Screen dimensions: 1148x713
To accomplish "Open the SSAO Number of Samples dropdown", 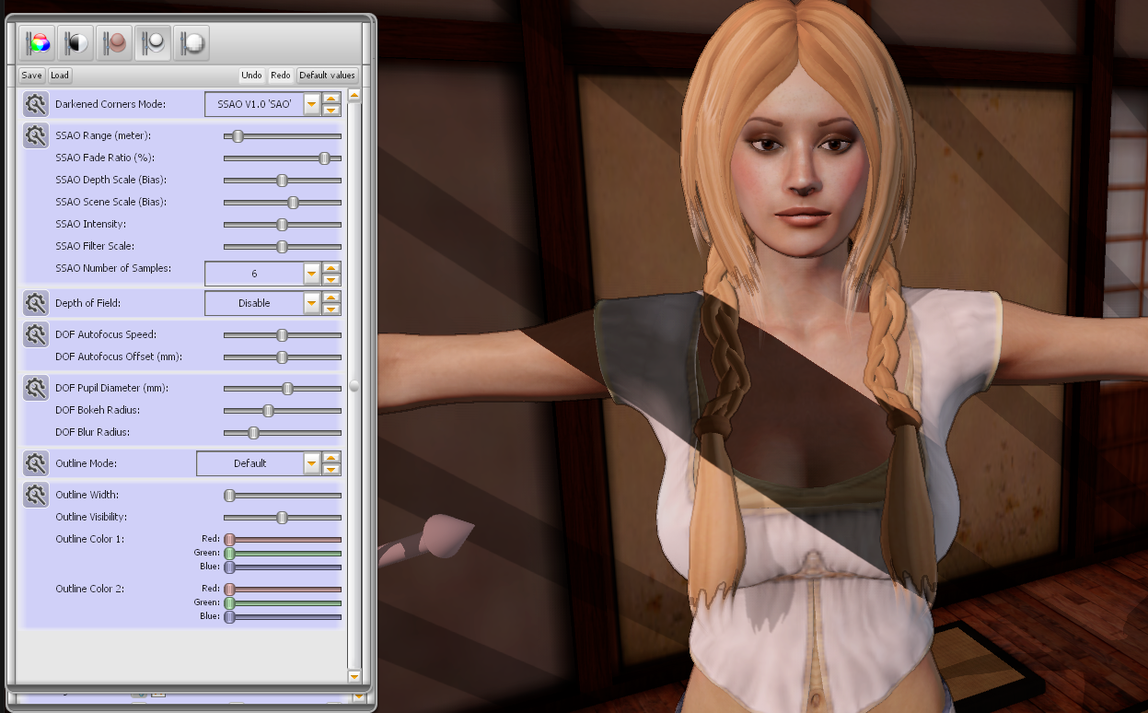I will [312, 274].
